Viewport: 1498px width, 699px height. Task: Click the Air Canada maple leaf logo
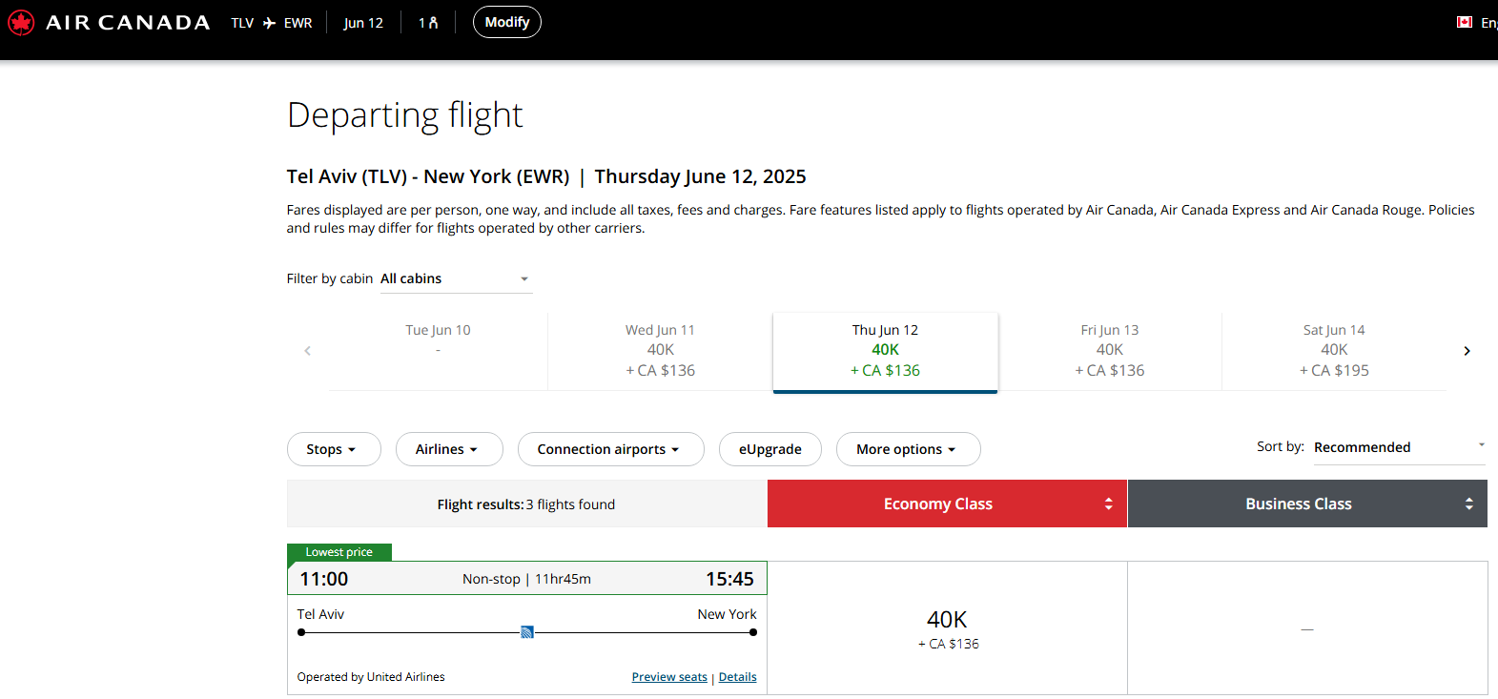21,22
